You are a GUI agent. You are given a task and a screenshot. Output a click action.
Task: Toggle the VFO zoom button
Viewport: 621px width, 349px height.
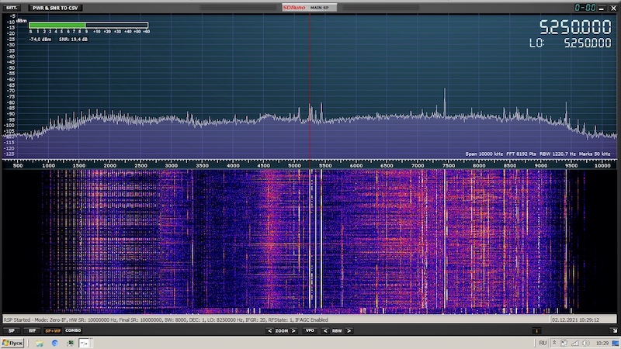pos(310,330)
